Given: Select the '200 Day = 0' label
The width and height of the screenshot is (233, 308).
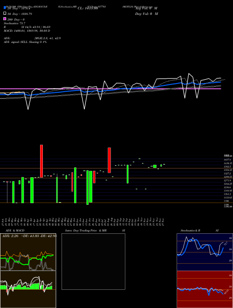Looking at the screenshot, I should 16,20.
